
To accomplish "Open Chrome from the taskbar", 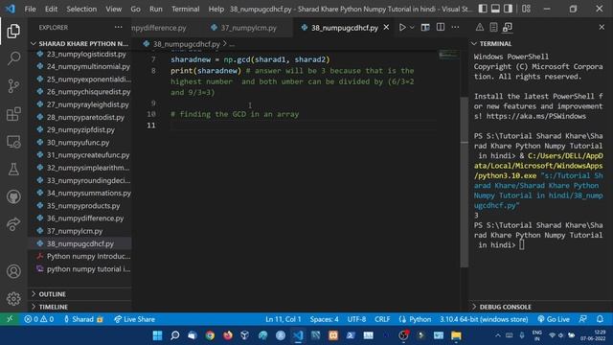I will 210,335.
